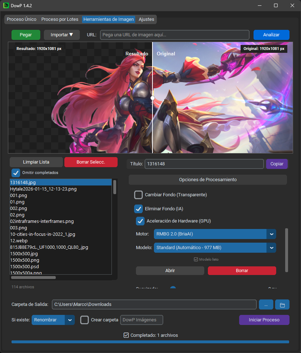
Task: Open the Si existe Renombrar dropdown
Action: 53,320
